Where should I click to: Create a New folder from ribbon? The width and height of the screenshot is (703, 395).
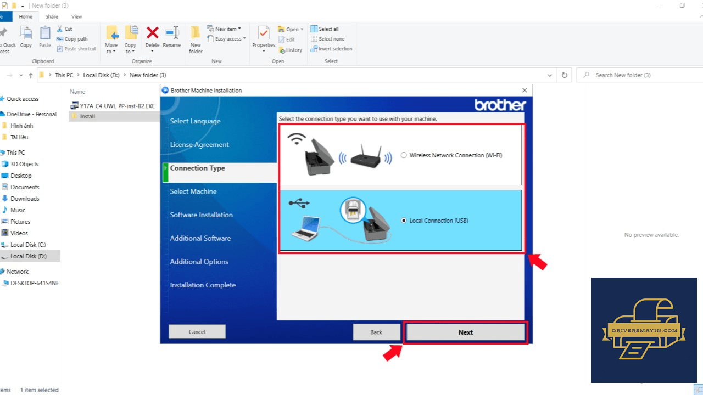(x=196, y=39)
